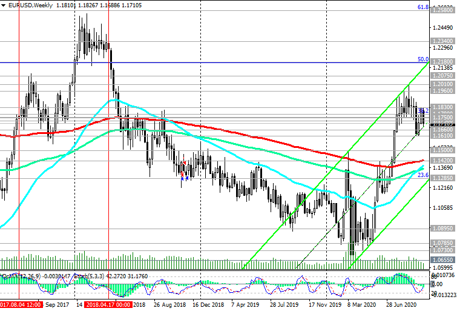457x311 pixels.
Task: Click the 1.13690 price axis value
Action: pyautogui.click(x=443, y=167)
